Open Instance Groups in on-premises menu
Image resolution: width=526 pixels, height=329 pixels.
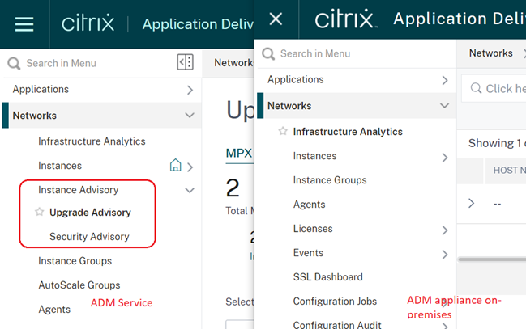(330, 180)
